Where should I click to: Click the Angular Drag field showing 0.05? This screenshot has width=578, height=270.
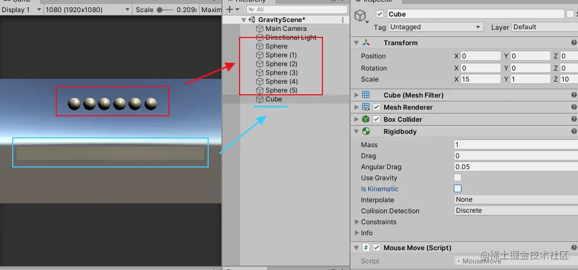tap(516, 166)
